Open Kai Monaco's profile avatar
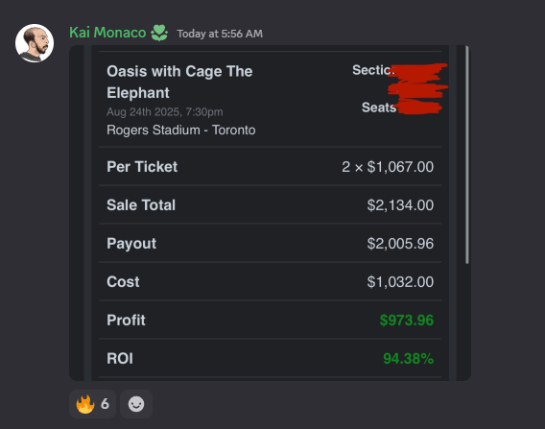 tap(35, 43)
